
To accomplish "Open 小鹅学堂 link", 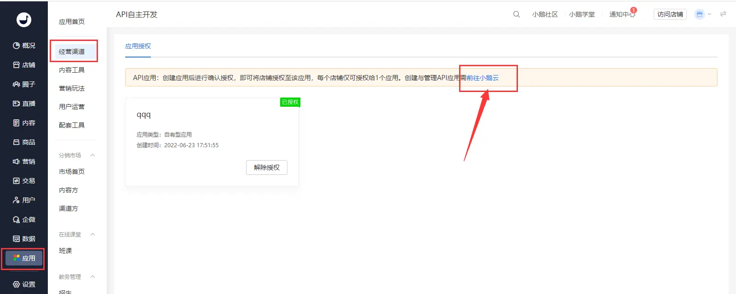I will pyautogui.click(x=582, y=14).
